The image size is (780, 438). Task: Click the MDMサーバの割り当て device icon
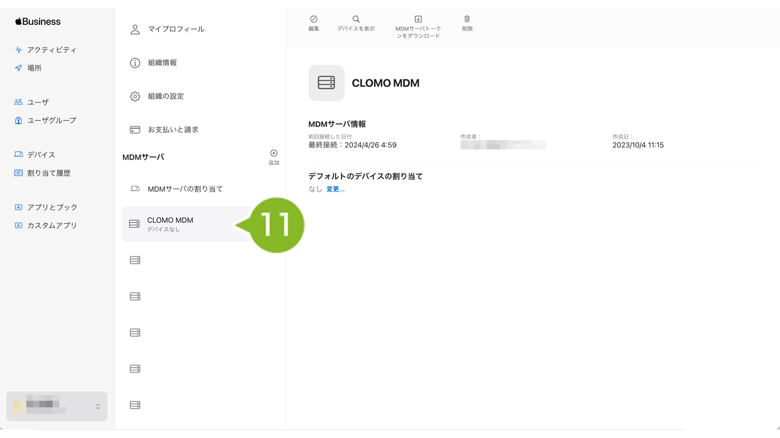(135, 189)
